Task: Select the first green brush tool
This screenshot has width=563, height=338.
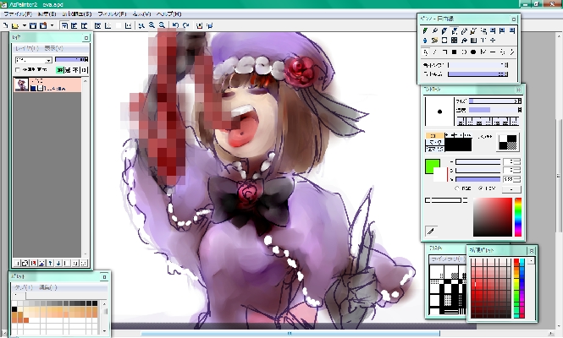Action: pyautogui.click(x=426, y=31)
